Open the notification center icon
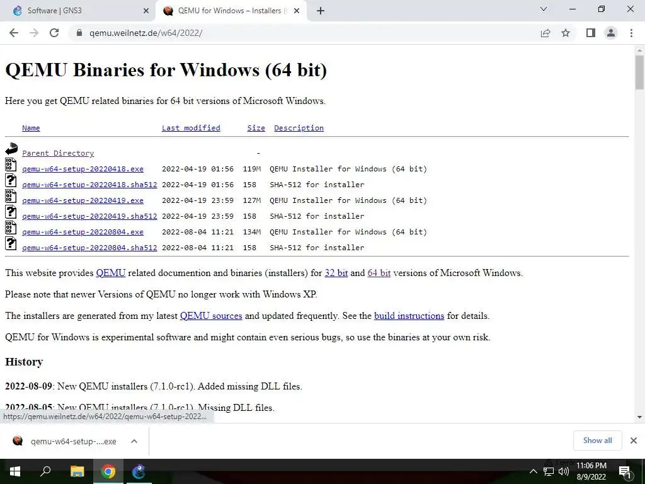 coord(625,472)
